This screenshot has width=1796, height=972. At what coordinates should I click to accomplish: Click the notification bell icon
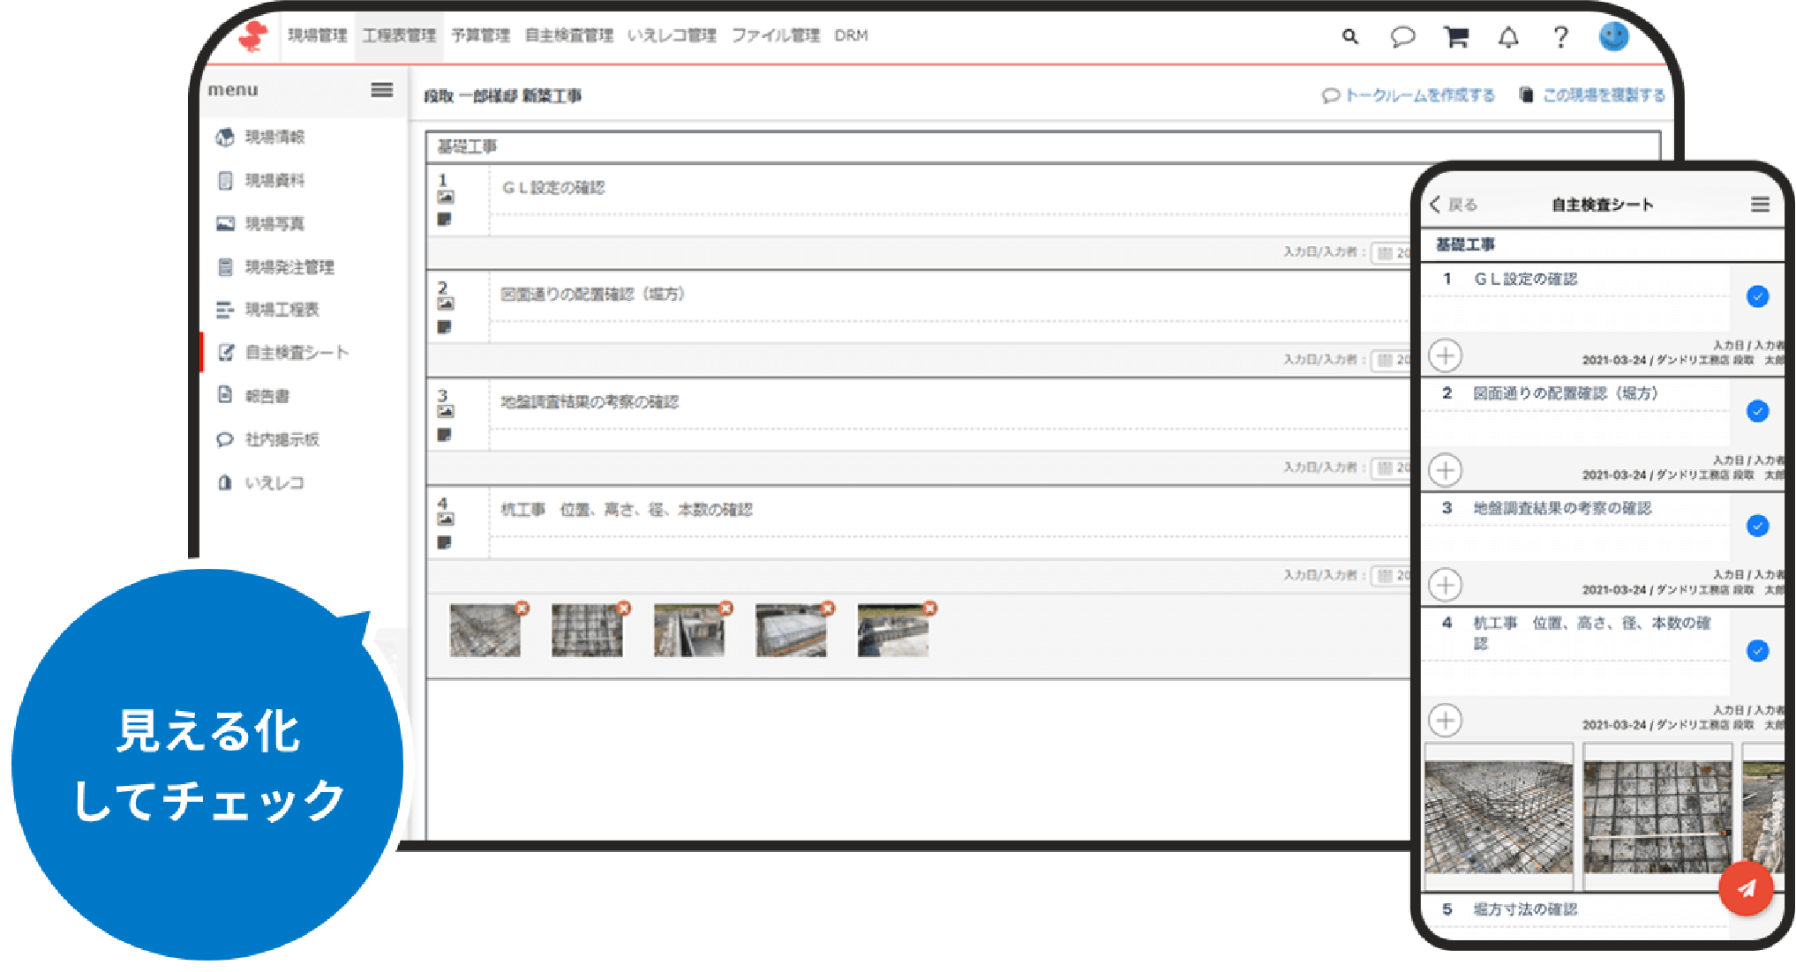pyautogui.click(x=1508, y=37)
